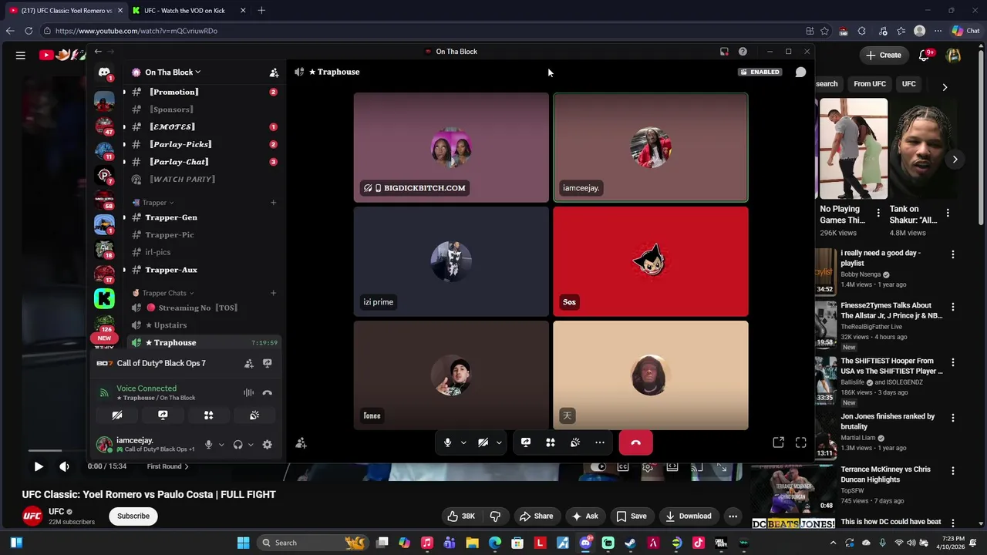The image size is (987, 555).
Task: Open microphone options arrow in control bar
Action: coord(463,443)
